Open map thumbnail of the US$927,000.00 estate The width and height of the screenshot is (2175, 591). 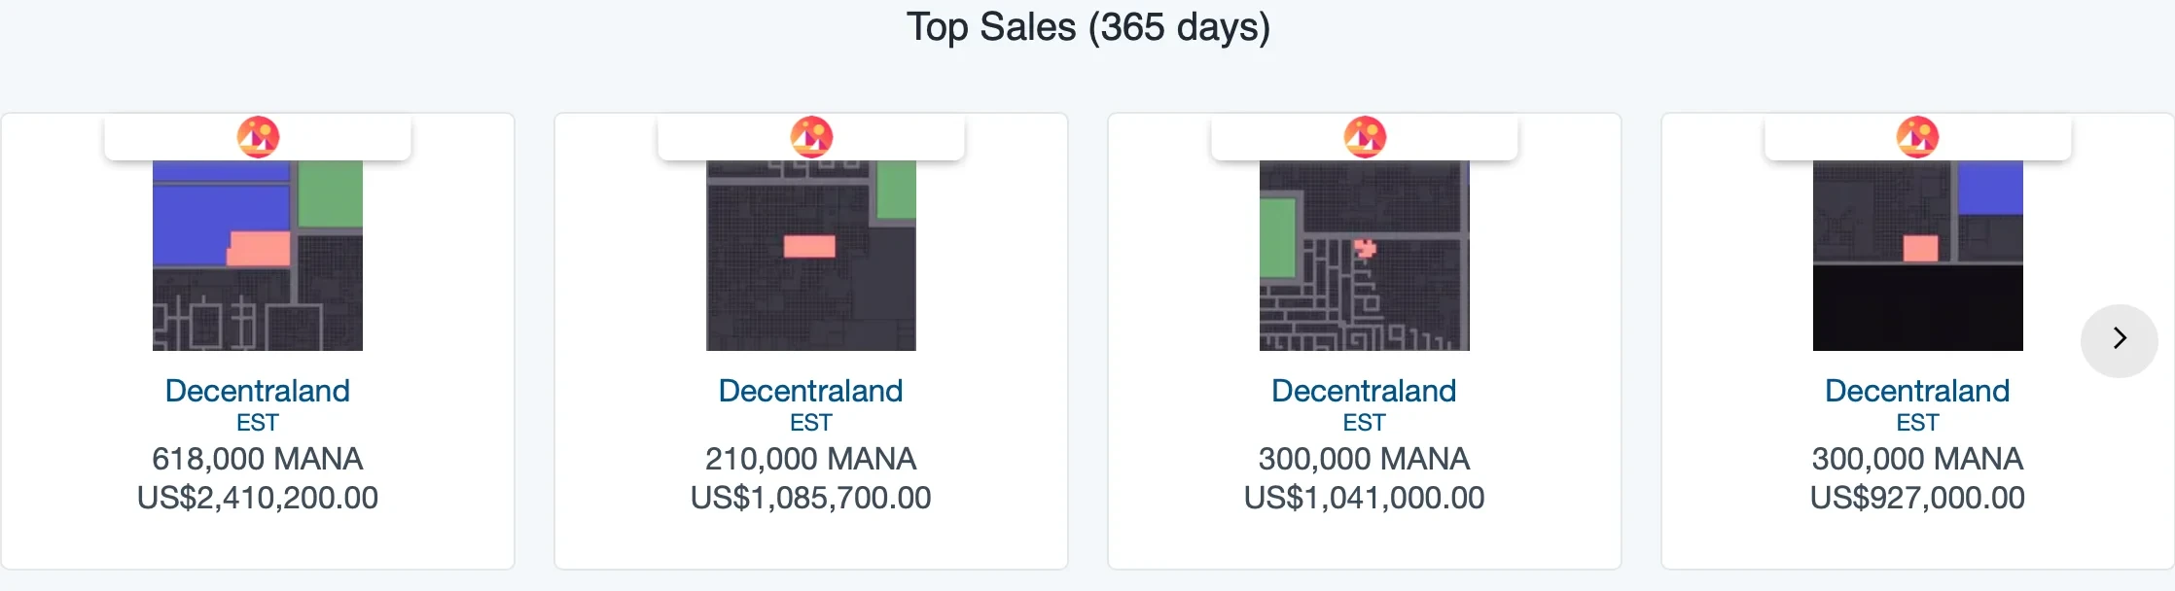[x=1917, y=256]
